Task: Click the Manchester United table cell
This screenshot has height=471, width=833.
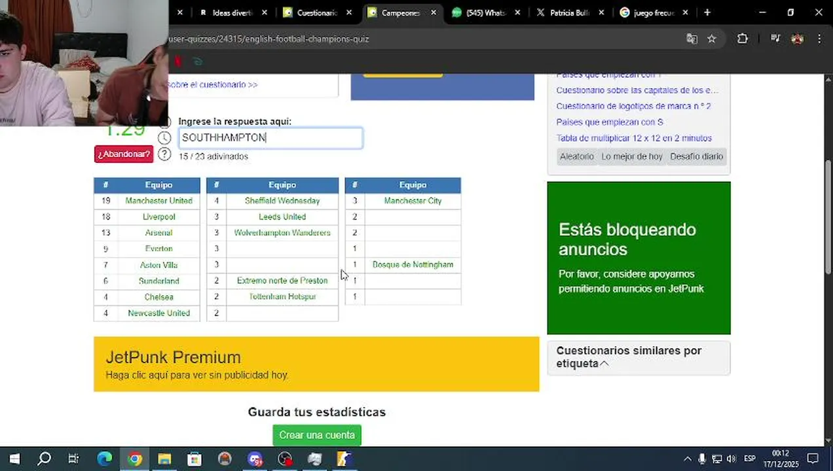Action: 158,201
